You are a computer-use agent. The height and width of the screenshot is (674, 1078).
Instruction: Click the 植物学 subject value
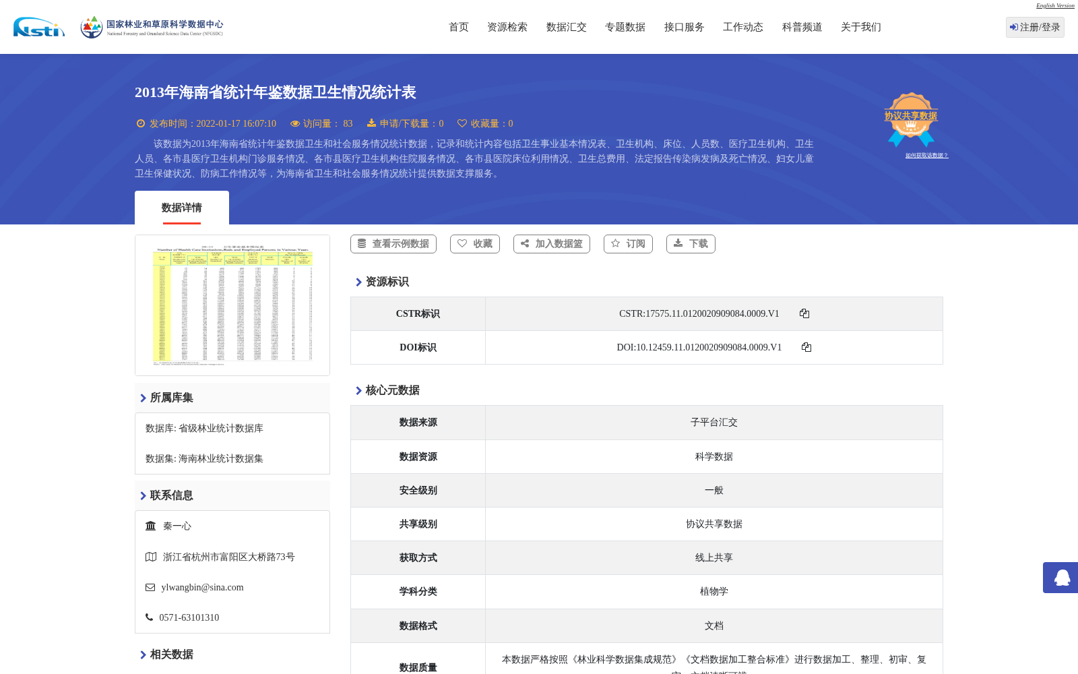click(714, 591)
